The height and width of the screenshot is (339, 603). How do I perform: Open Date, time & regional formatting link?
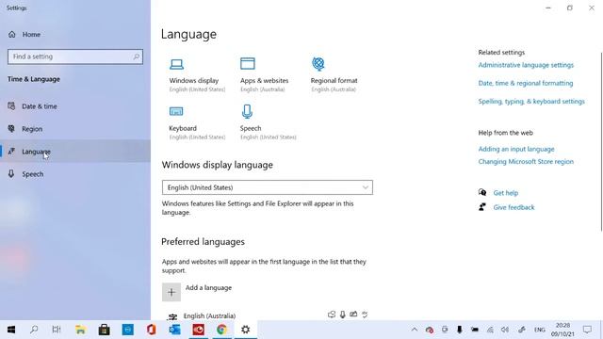pyautogui.click(x=526, y=83)
